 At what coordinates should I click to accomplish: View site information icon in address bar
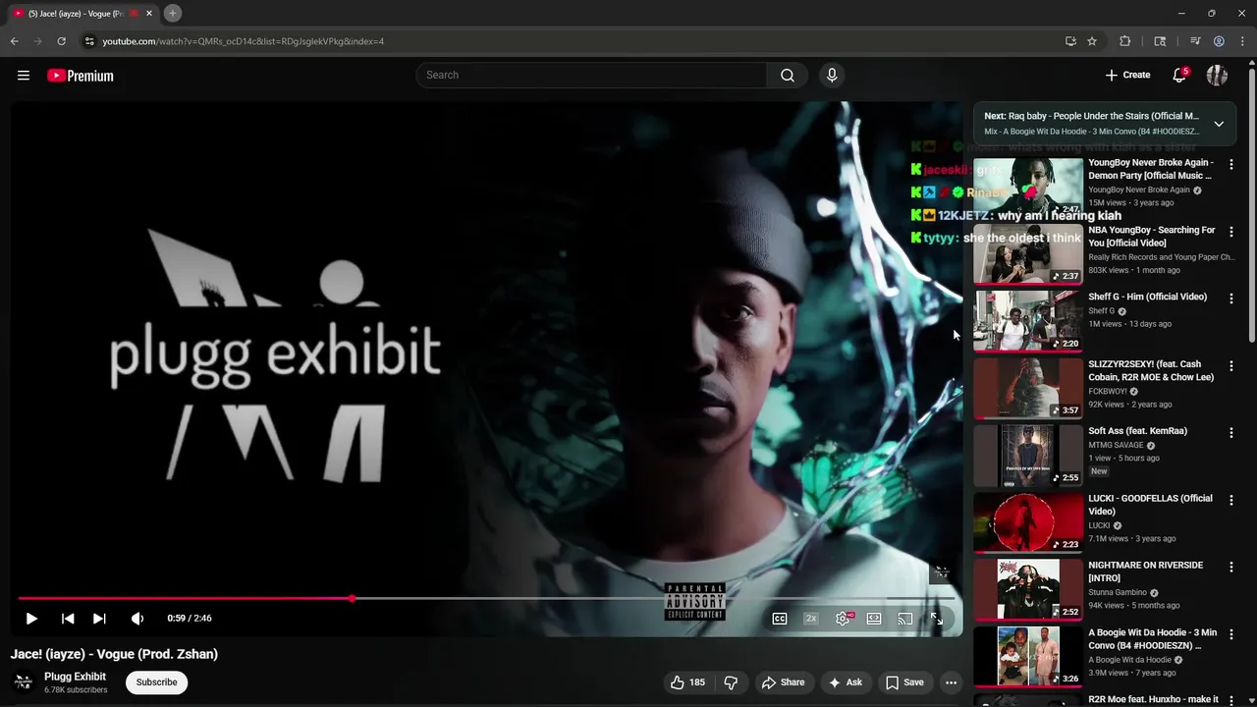(89, 41)
